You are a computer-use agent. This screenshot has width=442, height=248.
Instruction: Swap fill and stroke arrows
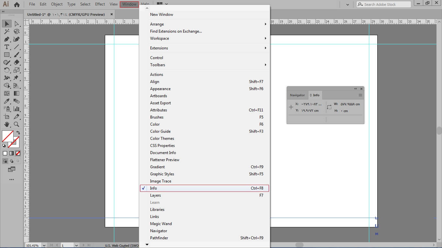coord(18,132)
